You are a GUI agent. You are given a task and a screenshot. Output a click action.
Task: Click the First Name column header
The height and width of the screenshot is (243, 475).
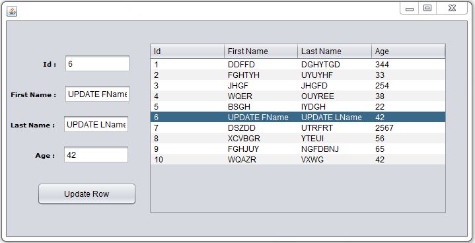point(261,51)
